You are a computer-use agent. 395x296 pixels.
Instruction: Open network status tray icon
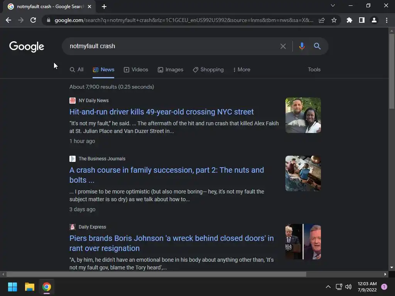pos(339,287)
